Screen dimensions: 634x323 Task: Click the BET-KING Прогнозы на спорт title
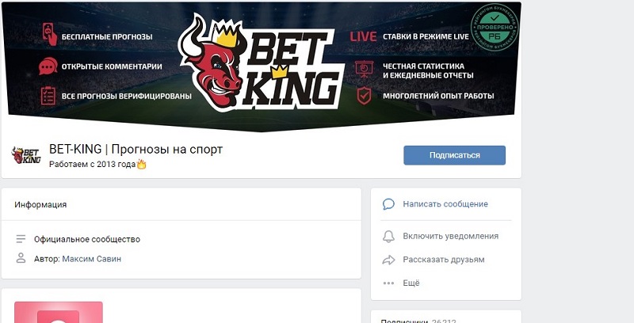[x=136, y=150]
